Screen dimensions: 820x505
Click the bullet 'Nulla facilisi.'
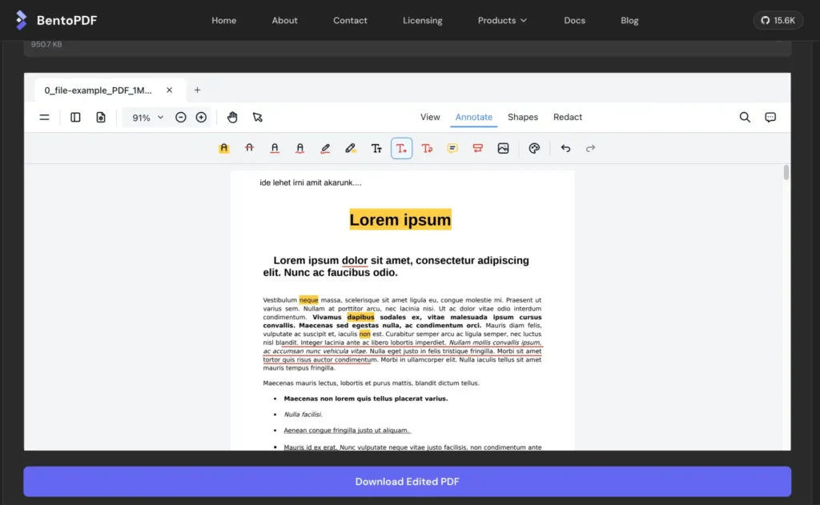coord(303,414)
